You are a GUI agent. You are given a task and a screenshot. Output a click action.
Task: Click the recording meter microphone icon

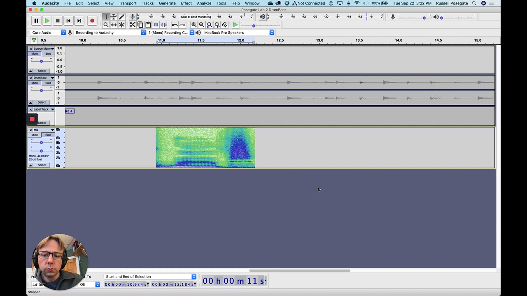133,16
